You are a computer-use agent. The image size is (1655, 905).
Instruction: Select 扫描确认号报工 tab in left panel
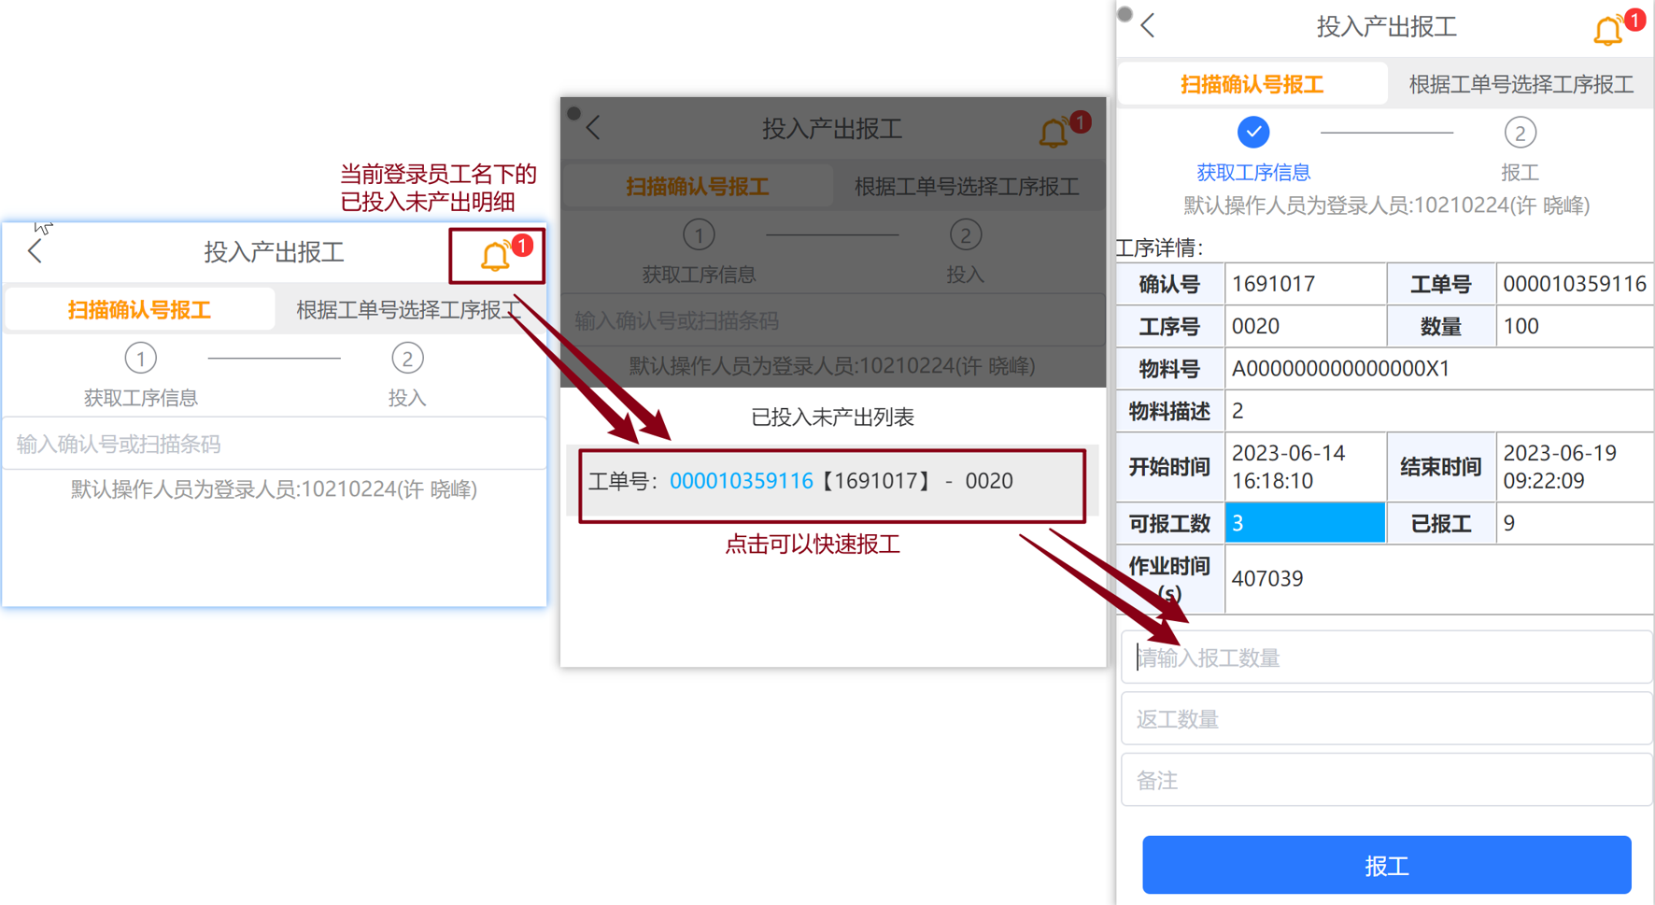pos(139,310)
